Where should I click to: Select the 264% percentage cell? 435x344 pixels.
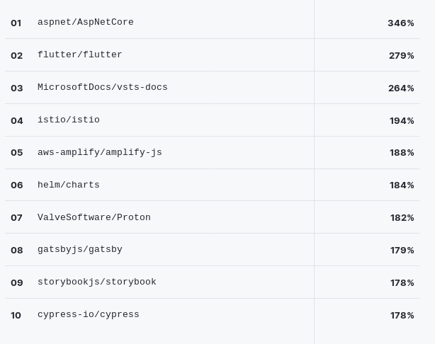(x=400, y=88)
